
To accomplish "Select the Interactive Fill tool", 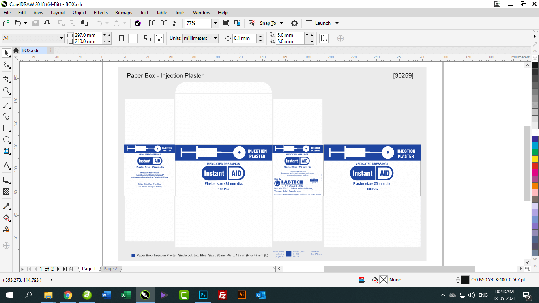I will [6, 217].
